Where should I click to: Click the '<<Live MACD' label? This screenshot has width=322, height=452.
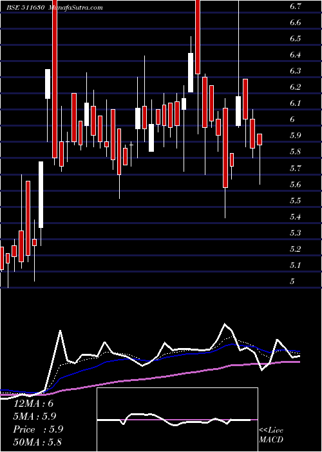point(271,435)
